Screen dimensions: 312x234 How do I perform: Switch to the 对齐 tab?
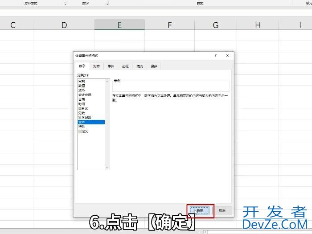point(97,66)
